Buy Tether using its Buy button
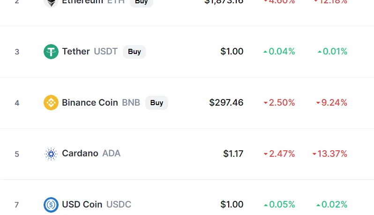The image size is (374, 215). point(135,52)
